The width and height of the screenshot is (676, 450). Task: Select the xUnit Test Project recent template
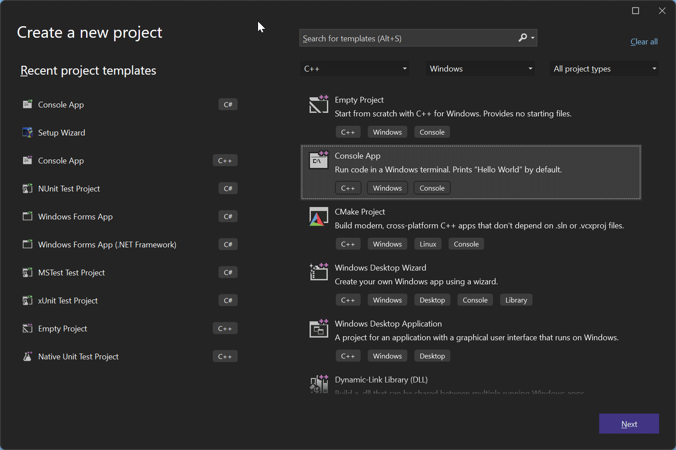click(x=68, y=300)
